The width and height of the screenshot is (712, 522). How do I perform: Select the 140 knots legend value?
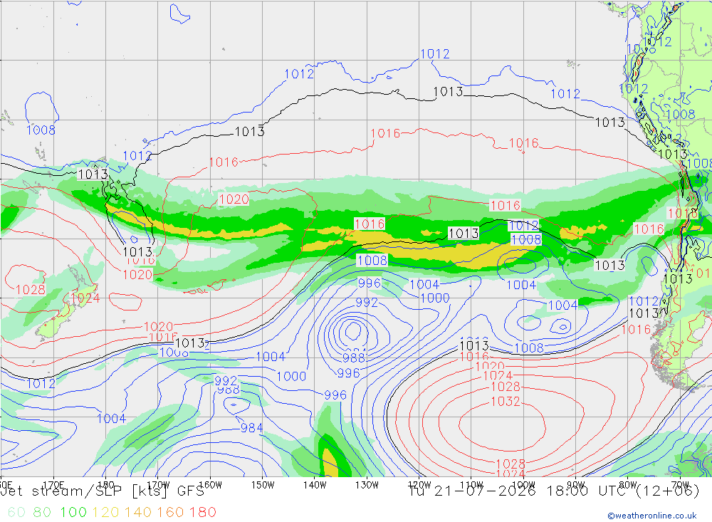137,512
